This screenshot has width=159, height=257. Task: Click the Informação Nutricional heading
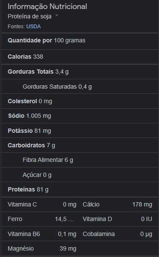point(47,6)
